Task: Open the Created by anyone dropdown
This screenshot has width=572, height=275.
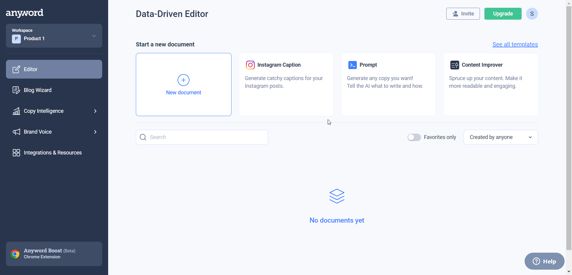Action: (500, 137)
